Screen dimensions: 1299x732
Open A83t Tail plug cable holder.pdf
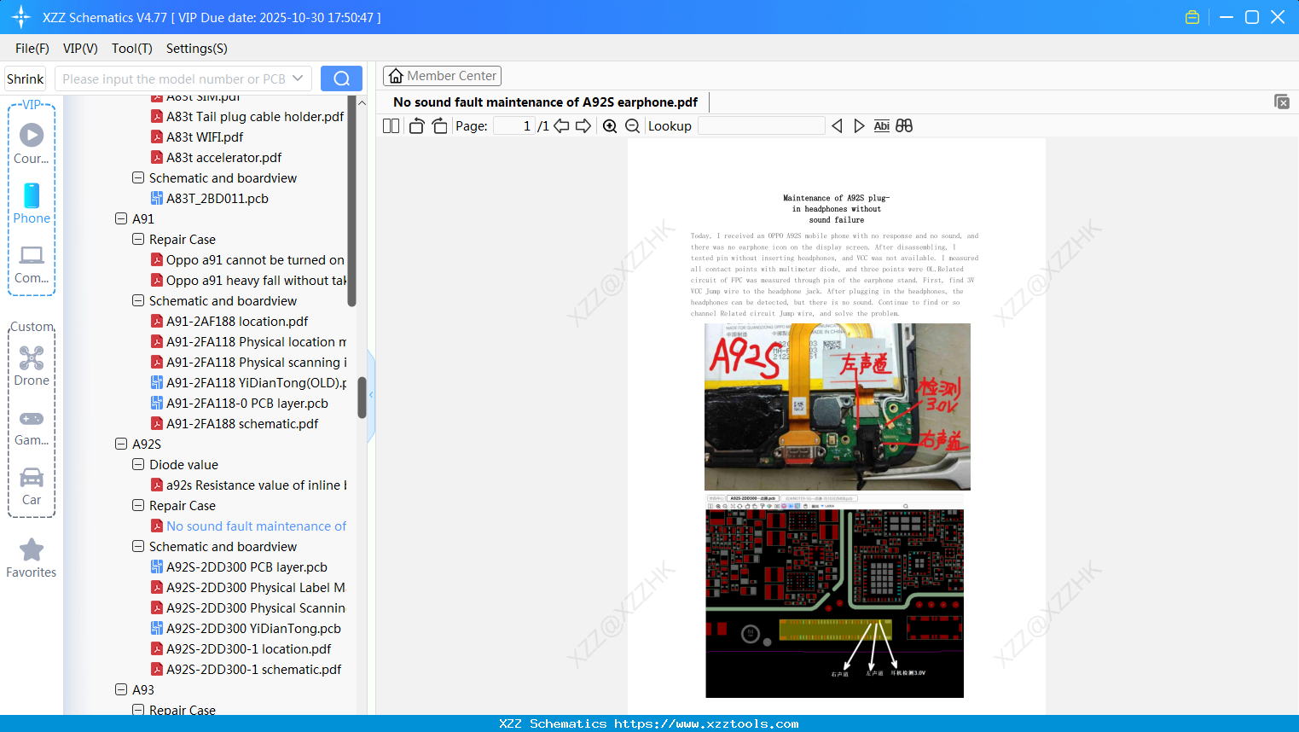pos(247,116)
